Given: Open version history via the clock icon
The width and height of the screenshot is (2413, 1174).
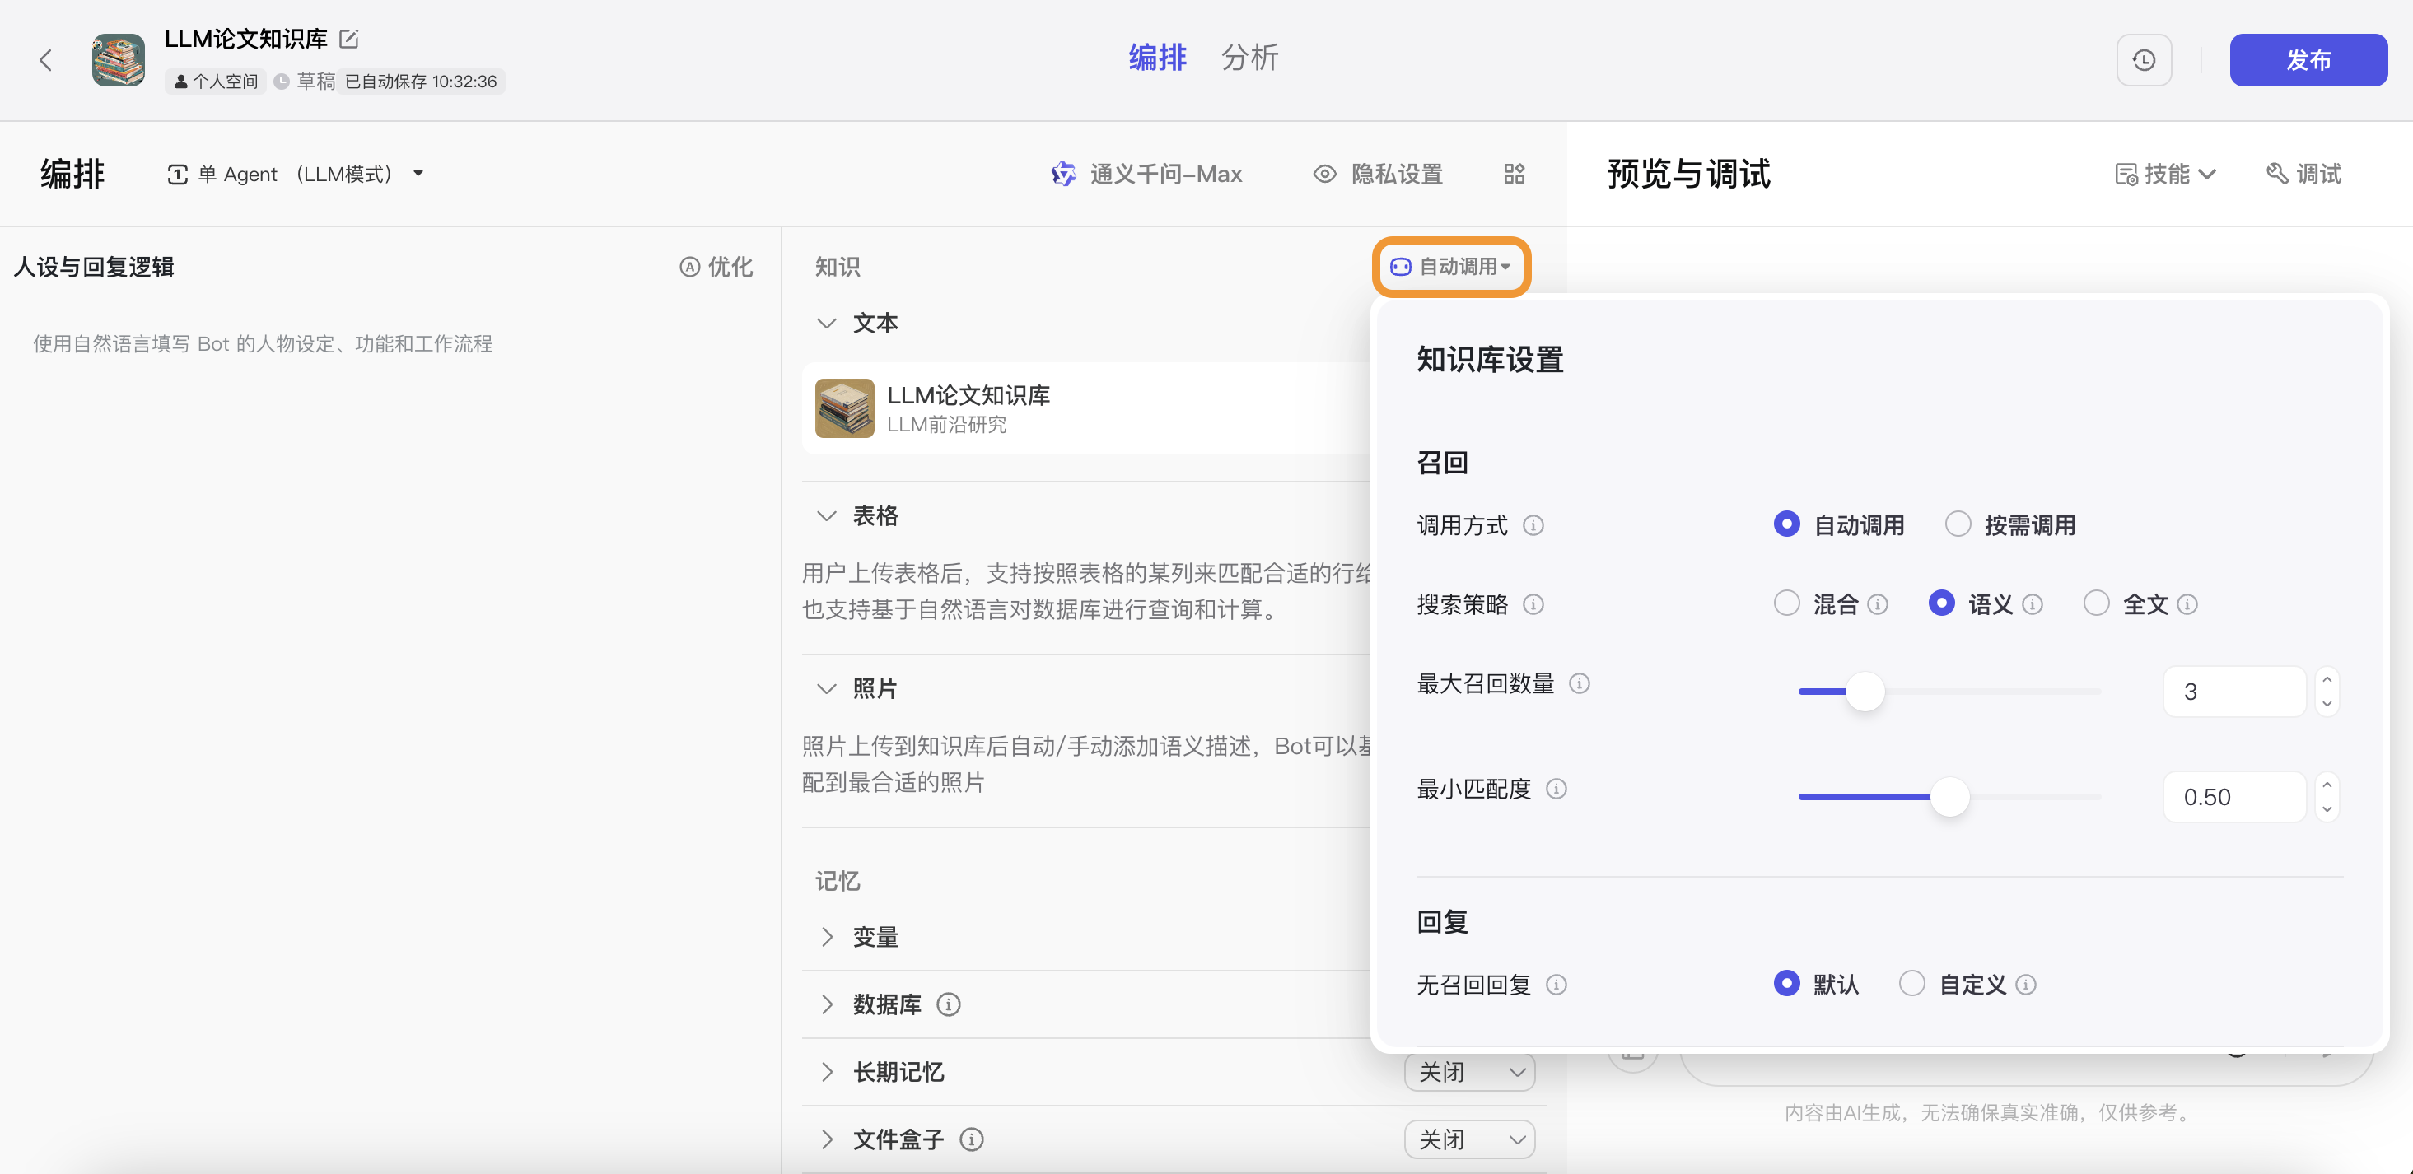Looking at the screenshot, I should [2145, 59].
